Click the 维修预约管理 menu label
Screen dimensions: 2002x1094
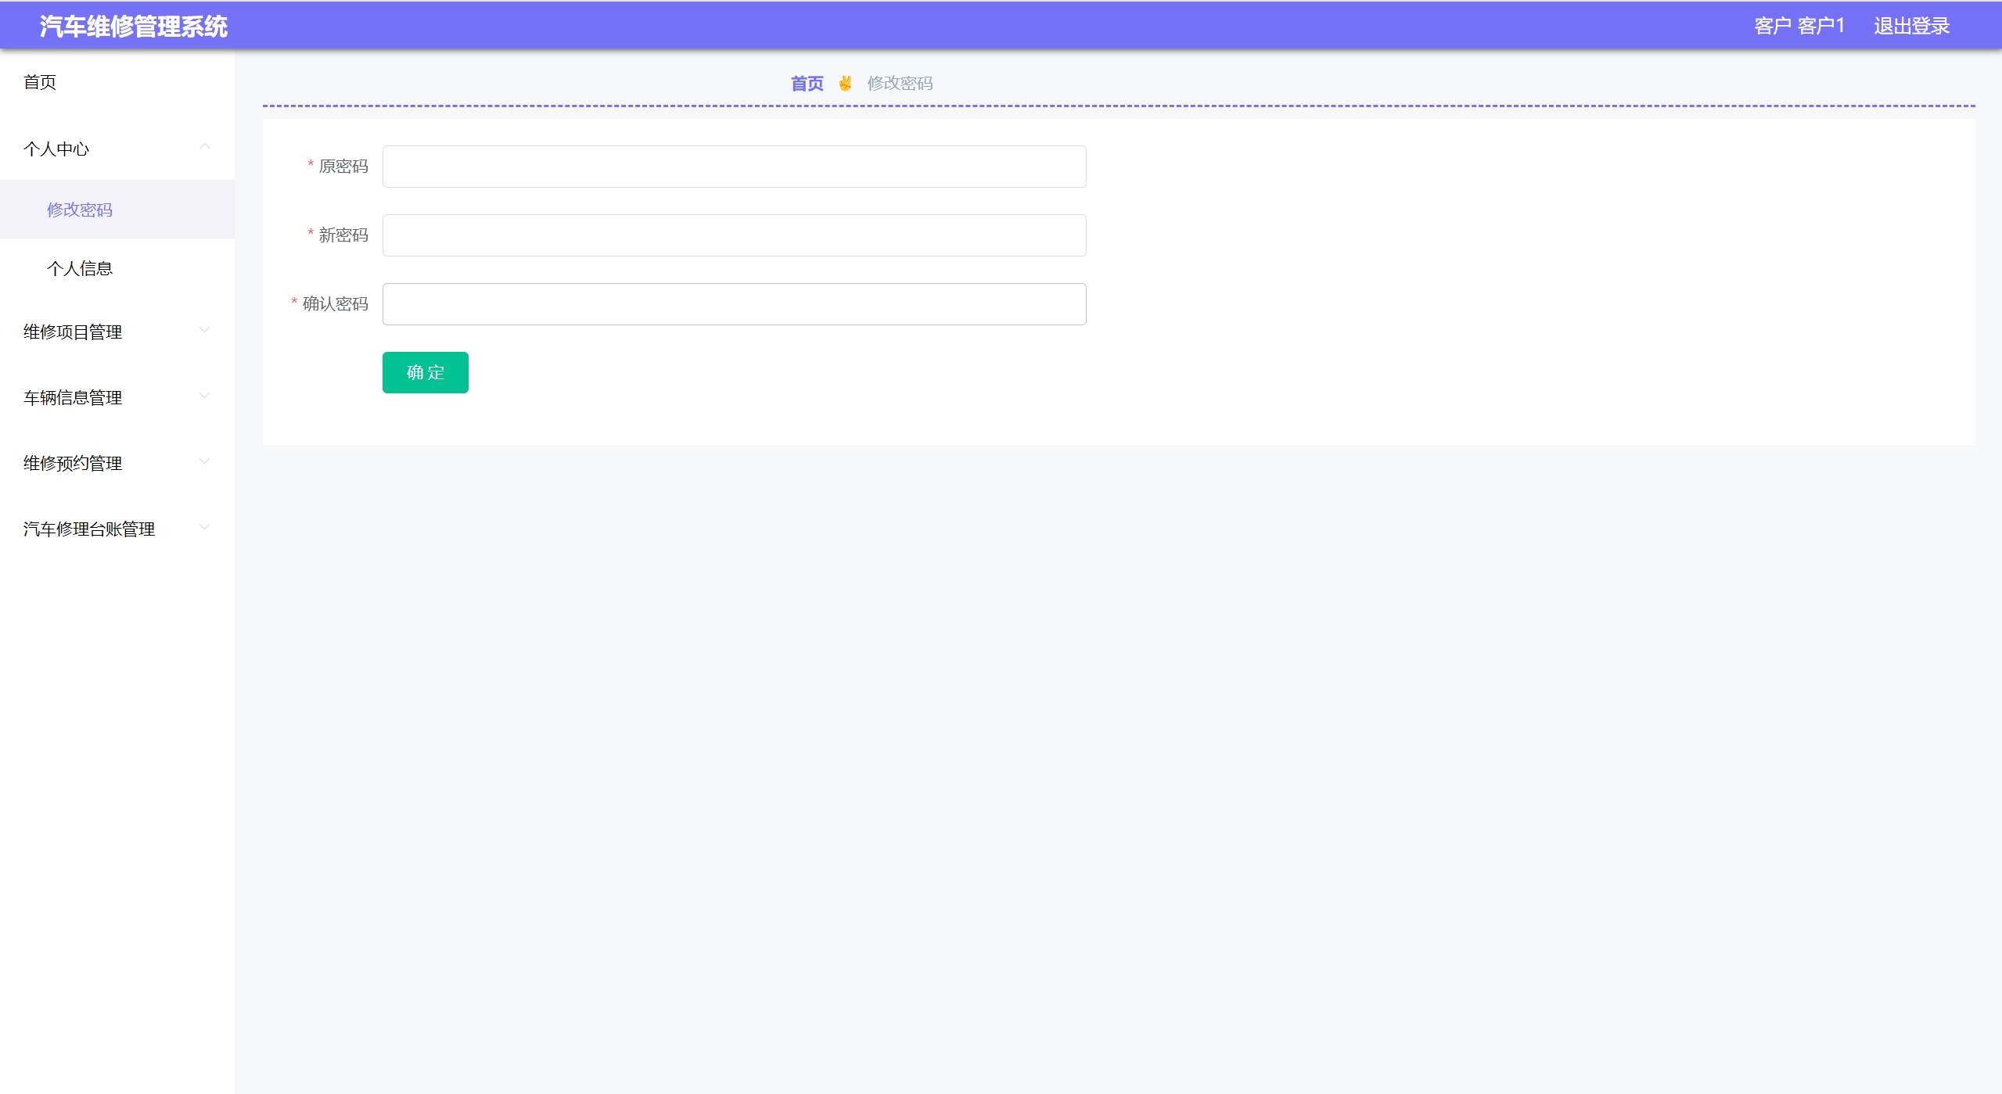73,463
